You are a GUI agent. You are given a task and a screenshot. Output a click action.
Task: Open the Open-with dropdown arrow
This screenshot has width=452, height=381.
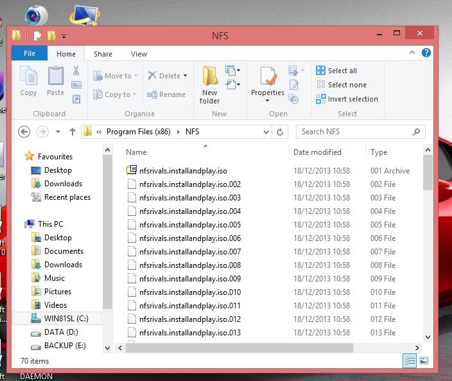[302, 70]
